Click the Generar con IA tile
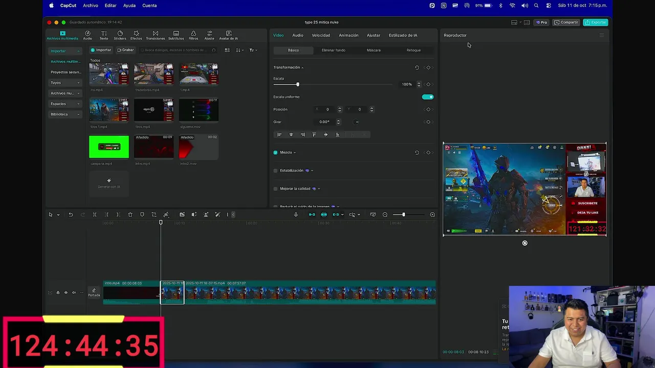 (x=109, y=183)
